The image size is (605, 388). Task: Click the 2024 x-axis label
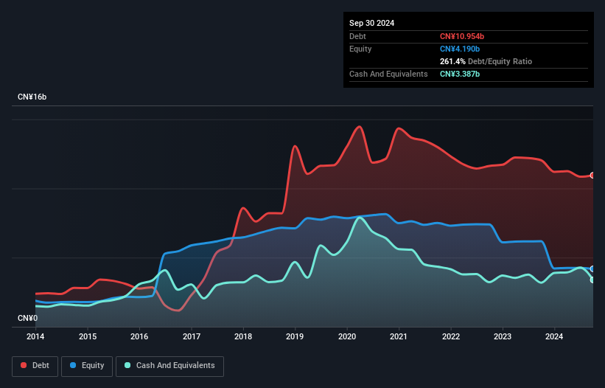coord(554,336)
